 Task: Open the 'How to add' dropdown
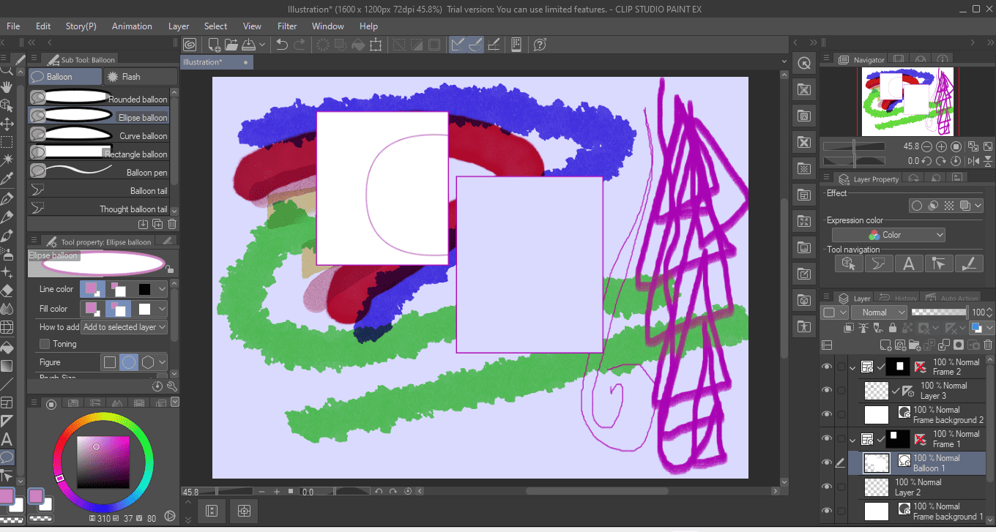point(124,327)
